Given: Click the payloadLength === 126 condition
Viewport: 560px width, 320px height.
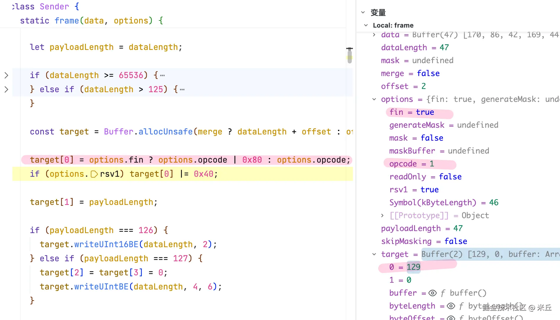Looking at the screenshot, I should point(101,230).
